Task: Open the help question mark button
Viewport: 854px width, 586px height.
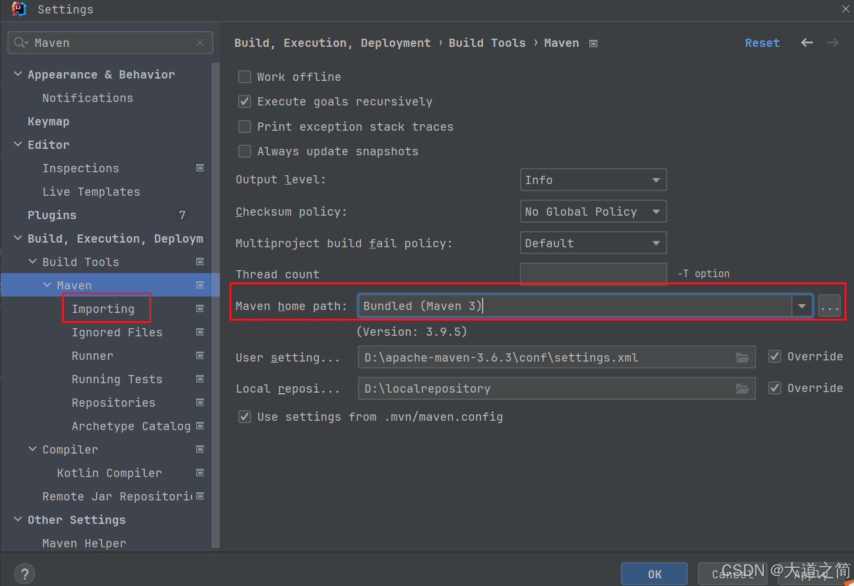Action: pyautogui.click(x=25, y=574)
